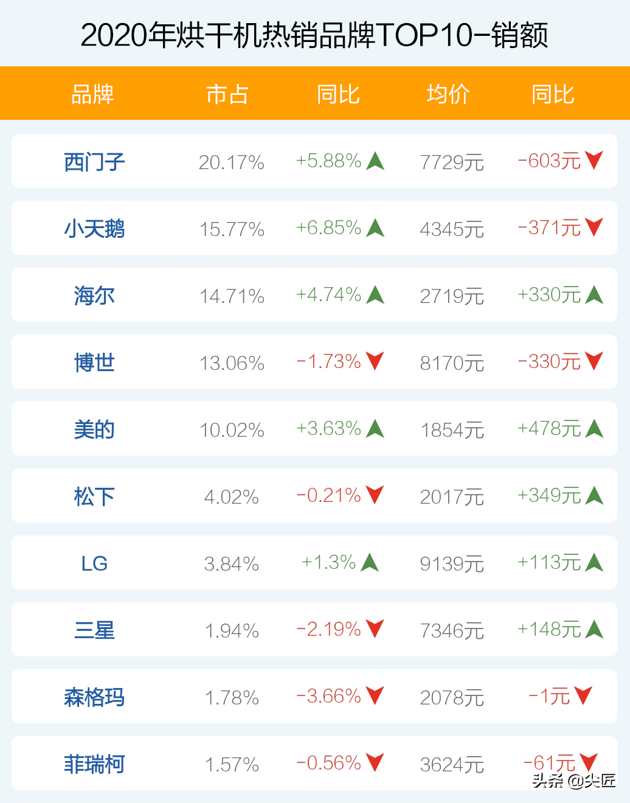Click the 头条 @尖匠 watermark
The width and height of the screenshot is (630, 803).
[574, 780]
